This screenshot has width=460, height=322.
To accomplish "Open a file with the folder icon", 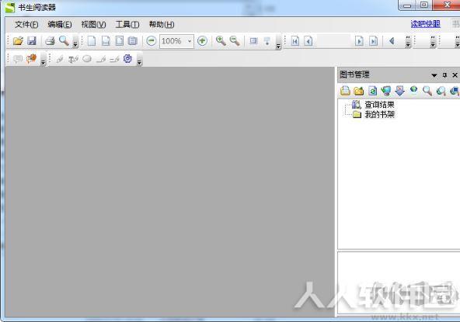I will pos(18,40).
